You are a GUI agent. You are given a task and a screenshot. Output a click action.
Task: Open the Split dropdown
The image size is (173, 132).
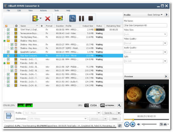click(x=165, y=61)
